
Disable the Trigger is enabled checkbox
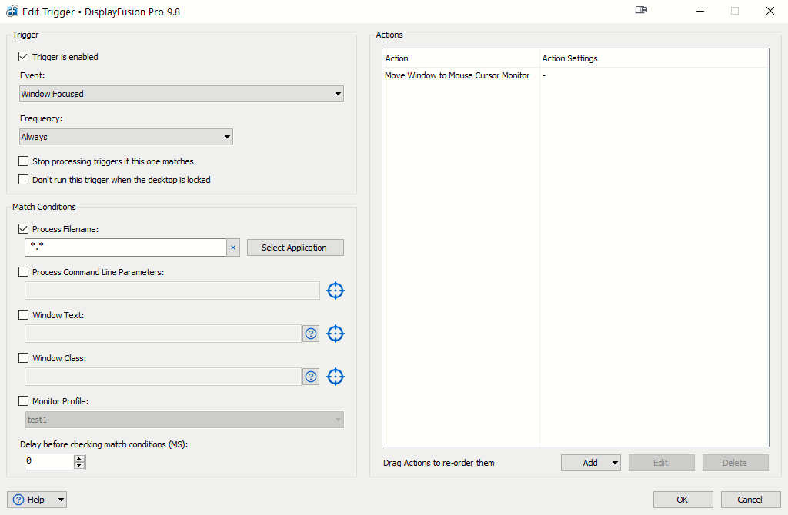click(x=24, y=57)
